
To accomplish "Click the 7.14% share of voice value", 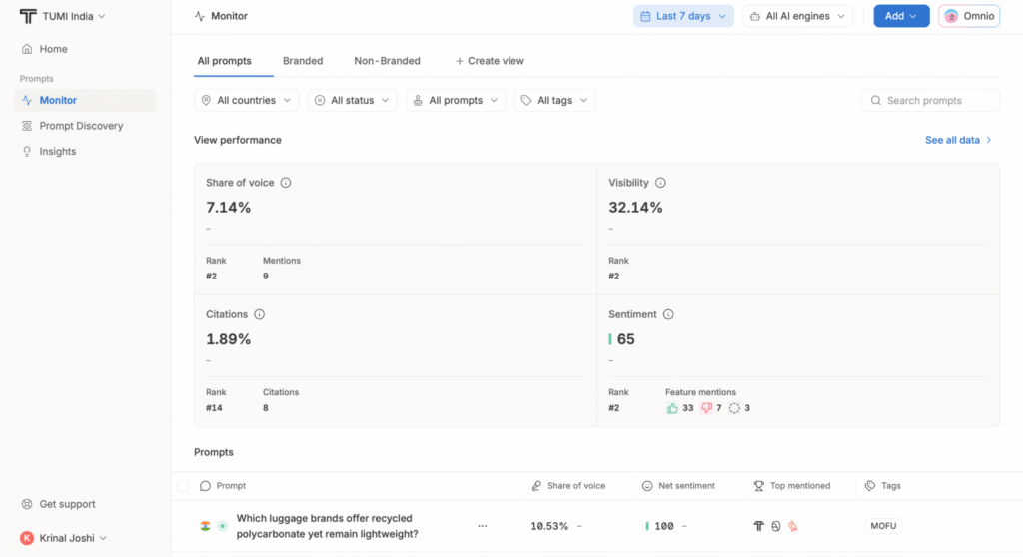I will [229, 208].
